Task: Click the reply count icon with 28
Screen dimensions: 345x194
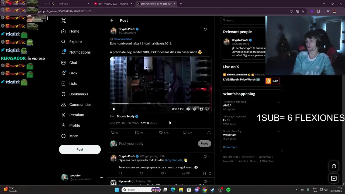Action: [x=115, y=133]
